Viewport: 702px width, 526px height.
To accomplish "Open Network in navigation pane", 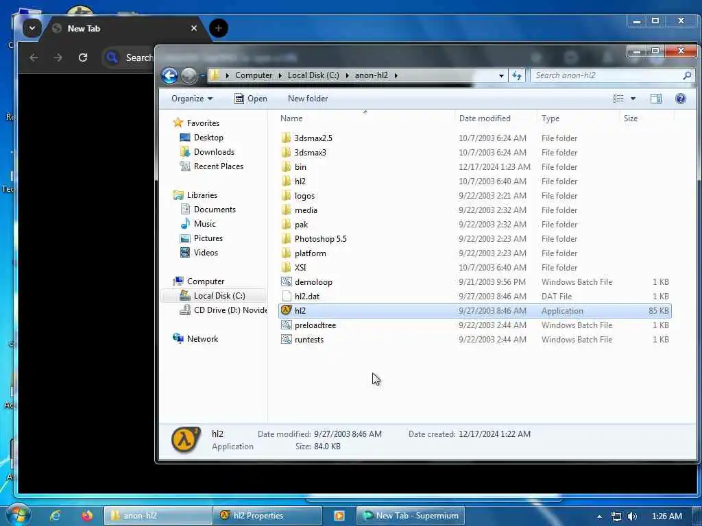I will 202,339.
